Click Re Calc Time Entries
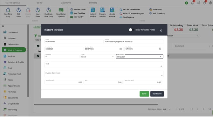The image size is (213, 117). [130, 10]
